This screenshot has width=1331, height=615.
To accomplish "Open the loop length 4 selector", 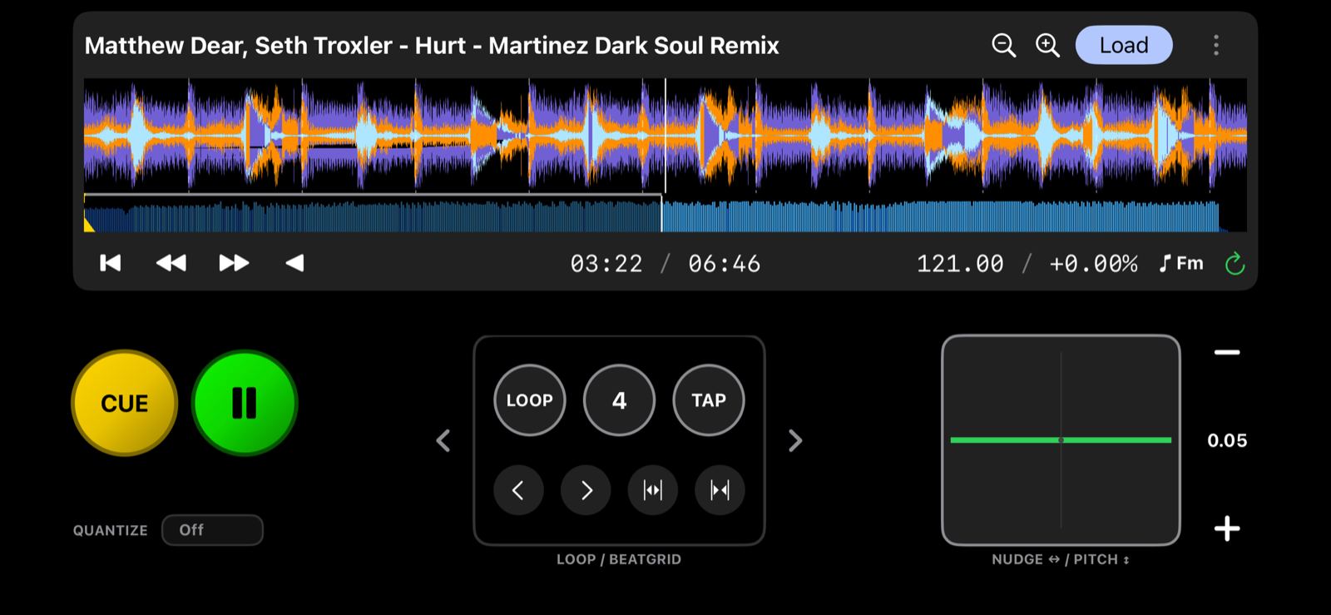I will tap(620, 400).
